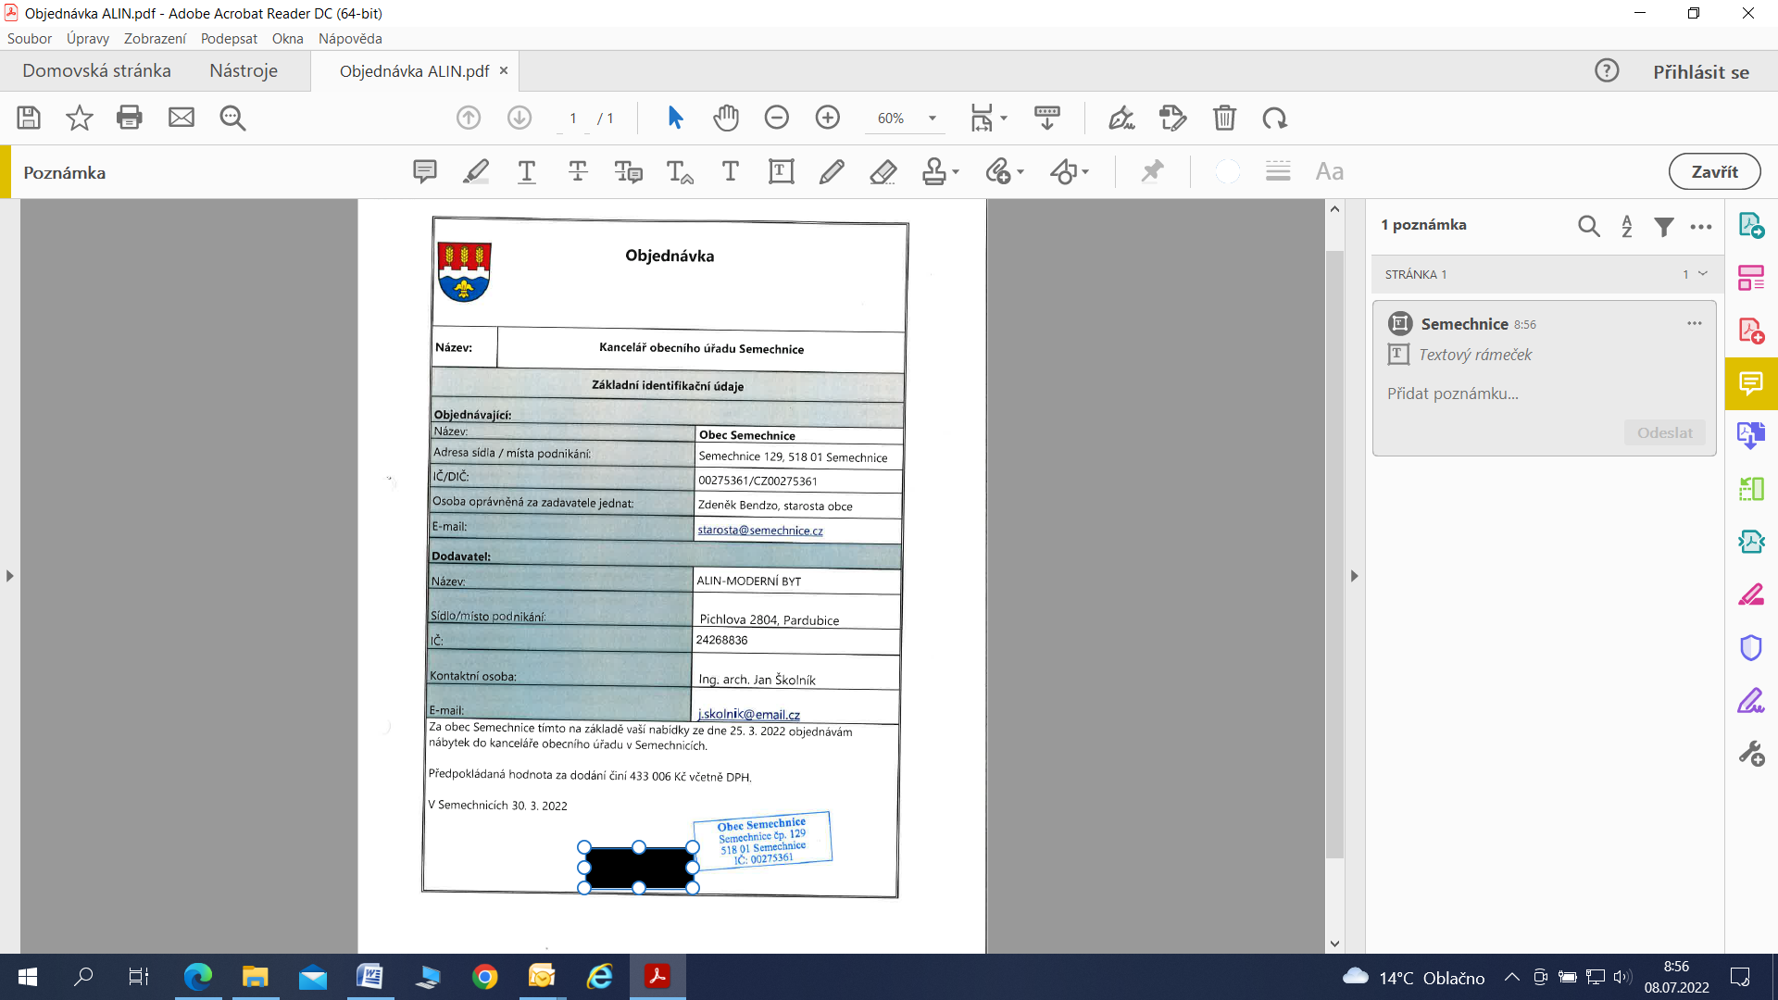Select the hand pan tool
The height and width of the screenshot is (1000, 1778).
point(726,118)
